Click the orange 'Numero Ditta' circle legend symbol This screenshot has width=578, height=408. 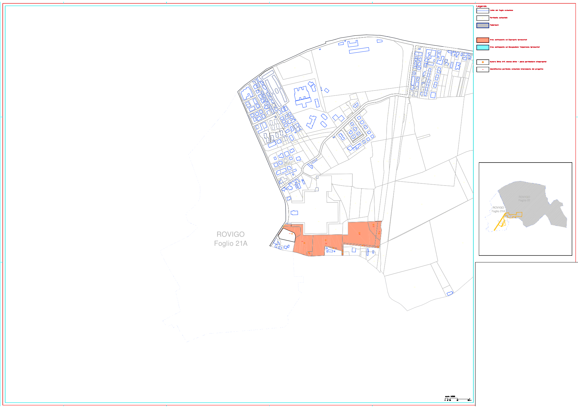tap(482, 62)
